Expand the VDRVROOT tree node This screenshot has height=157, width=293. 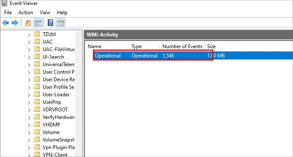pos(29,110)
